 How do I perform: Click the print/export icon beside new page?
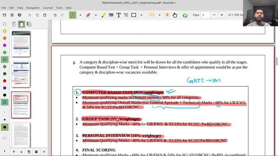(20, 15)
